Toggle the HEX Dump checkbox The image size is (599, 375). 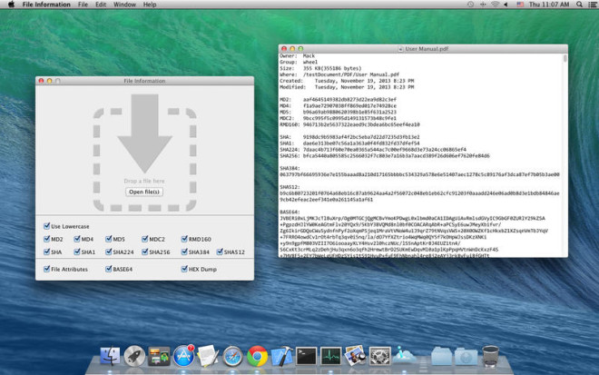coord(185,269)
